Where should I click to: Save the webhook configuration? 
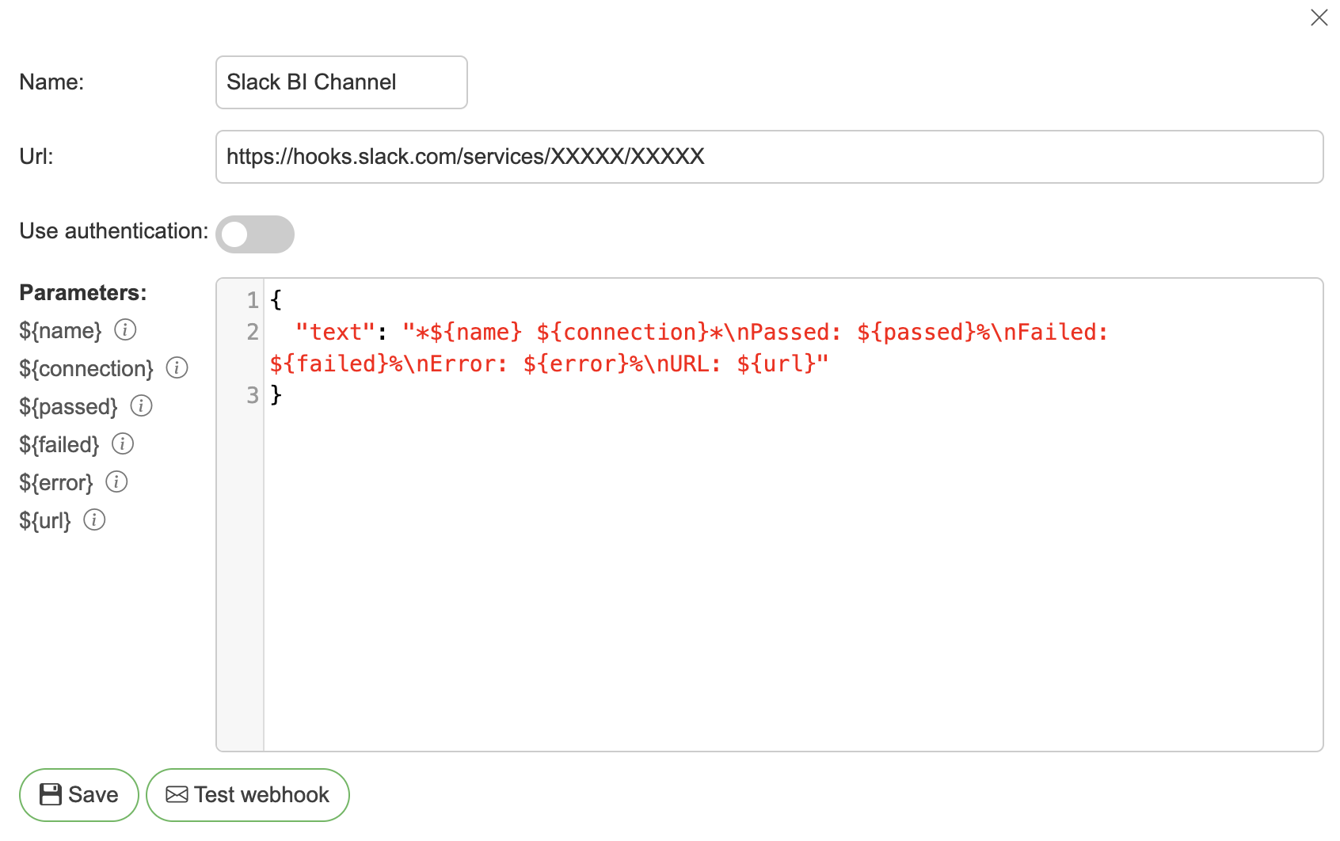point(79,794)
